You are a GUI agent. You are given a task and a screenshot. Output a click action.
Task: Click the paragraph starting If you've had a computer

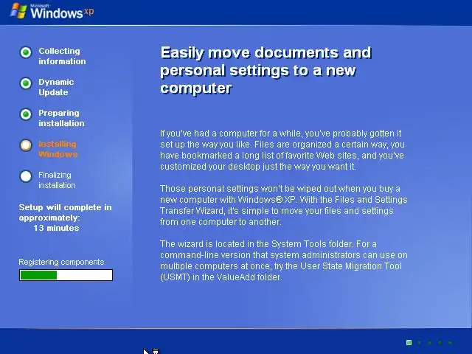(x=282, y=150)
